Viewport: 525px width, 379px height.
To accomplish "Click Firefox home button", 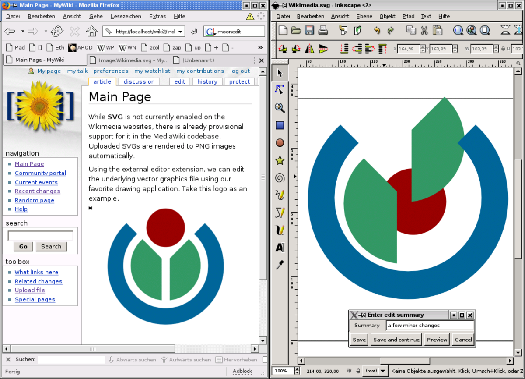I will 91,31.
